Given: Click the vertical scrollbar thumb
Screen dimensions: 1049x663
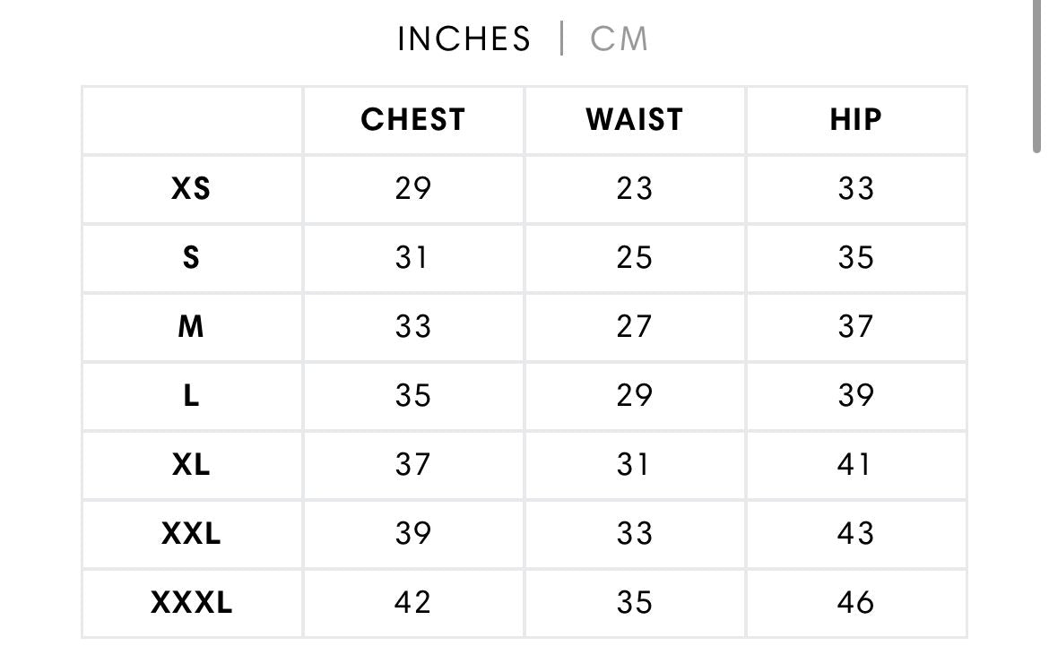Looking at the screenshot, I should coord(1036,77).
